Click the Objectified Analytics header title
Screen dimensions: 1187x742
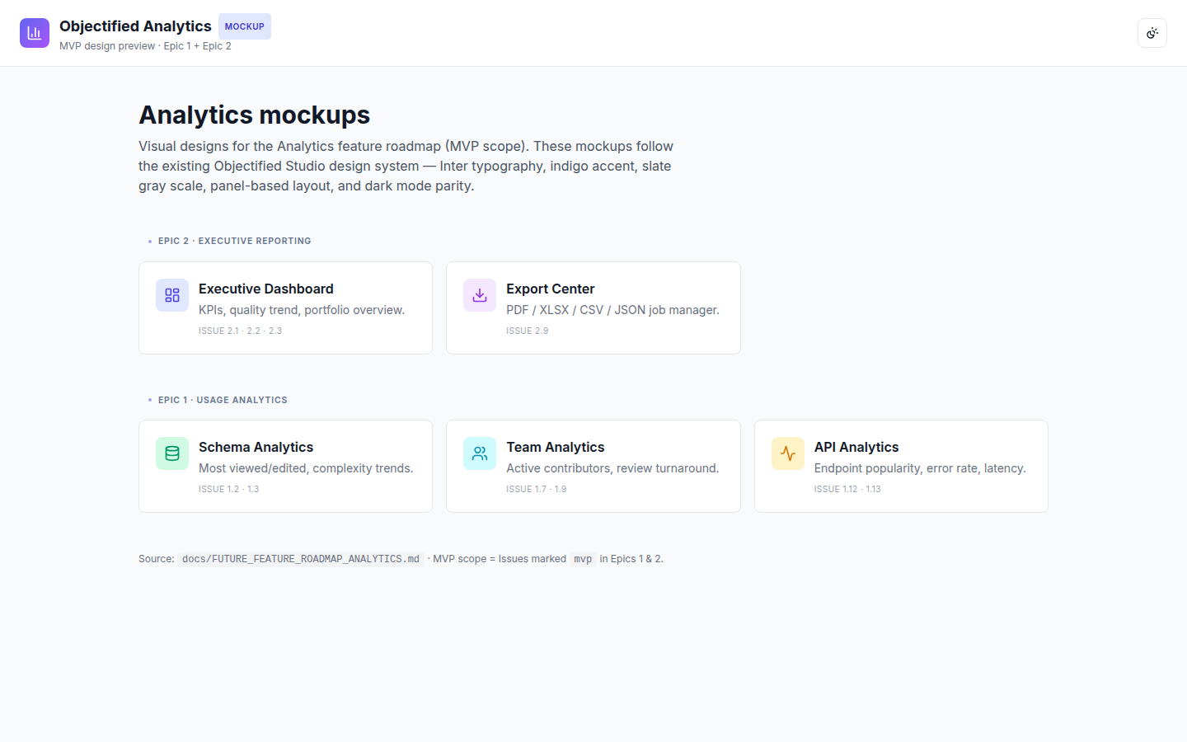pos(135,26)
